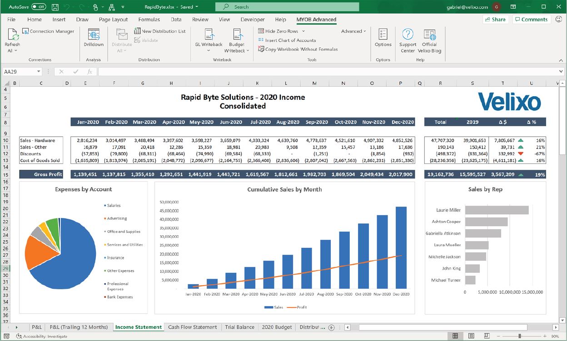The width and height of the screenshot is (567, 341).
Task: Expand the formula bar
Action: 561,72
